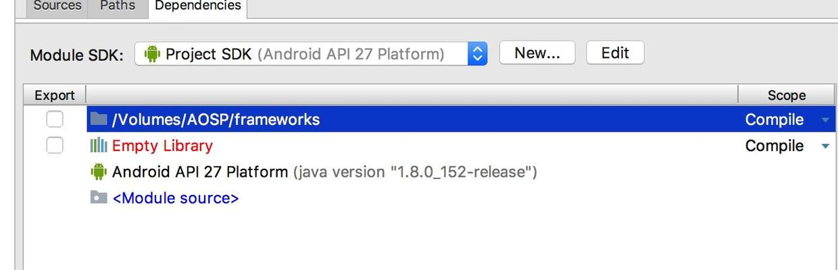Open scope dropdown arrow for Empty Library

(825, 146)
